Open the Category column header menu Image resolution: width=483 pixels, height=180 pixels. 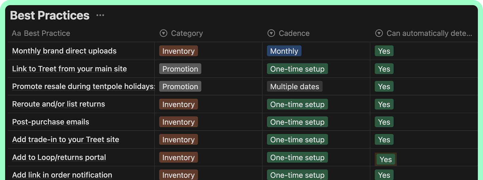(187, 33)
